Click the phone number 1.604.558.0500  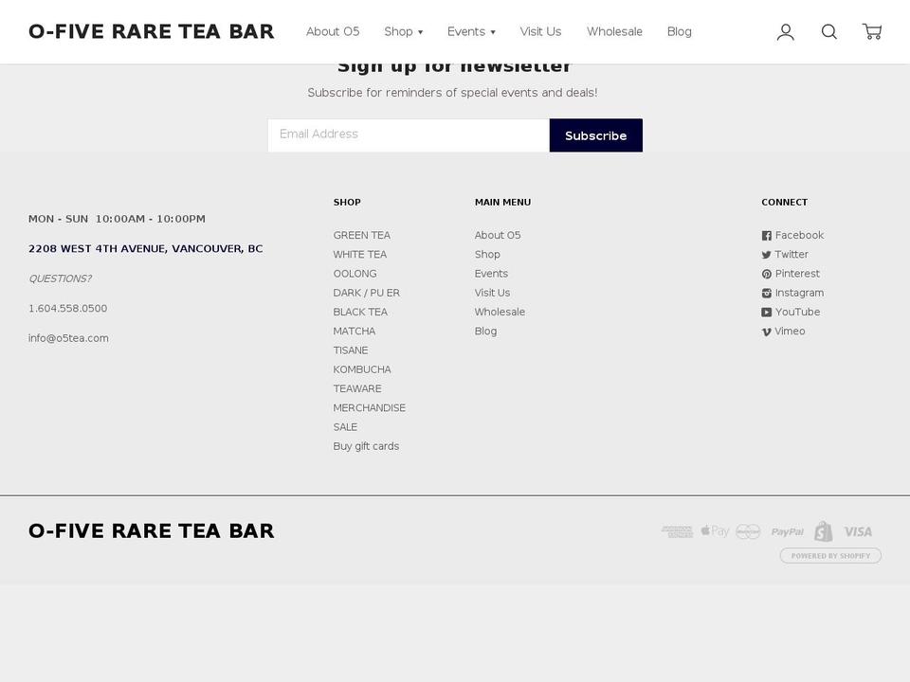68,309
